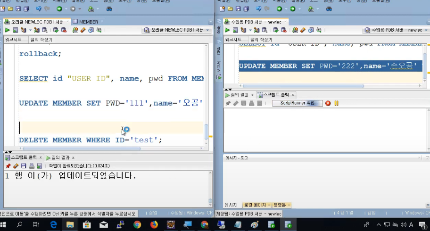Click Save All icon in left window toolbar

coord(26,9)
